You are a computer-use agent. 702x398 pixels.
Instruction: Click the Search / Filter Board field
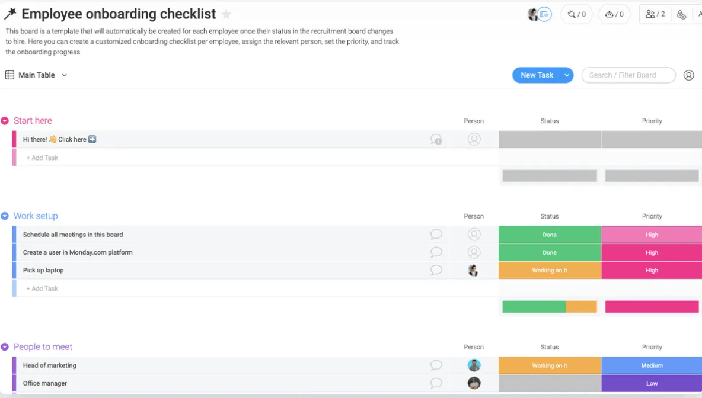point(628,75)
